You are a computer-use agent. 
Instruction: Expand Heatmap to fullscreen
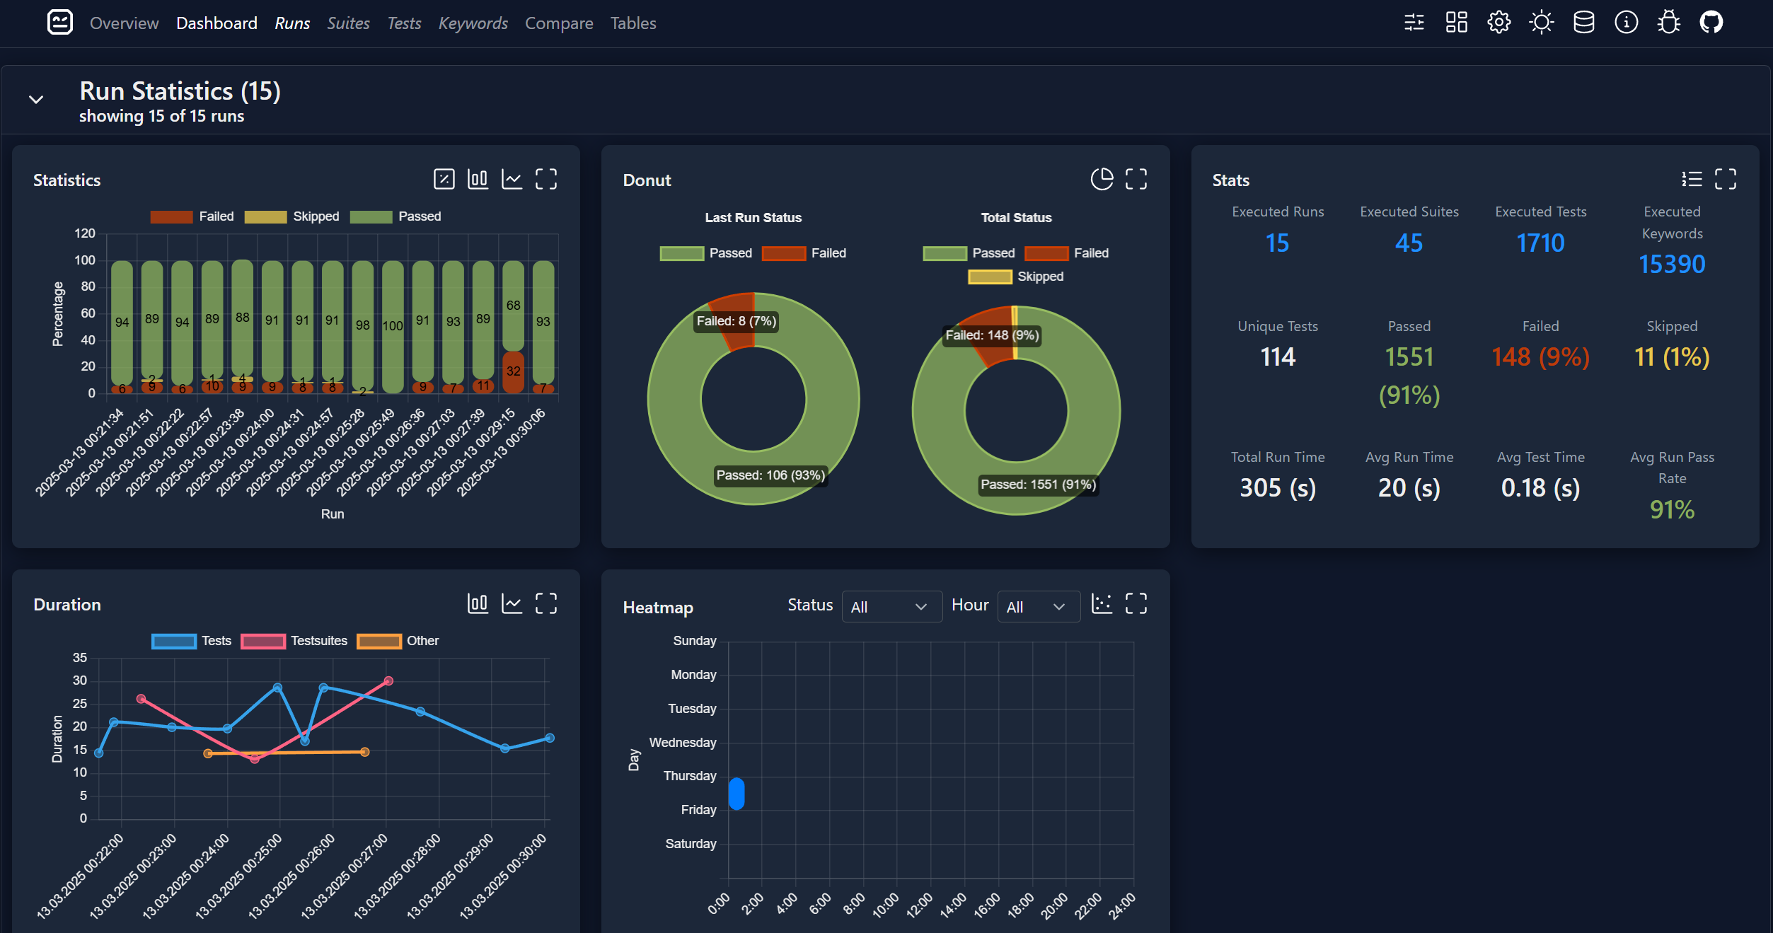coord(1136,603)
